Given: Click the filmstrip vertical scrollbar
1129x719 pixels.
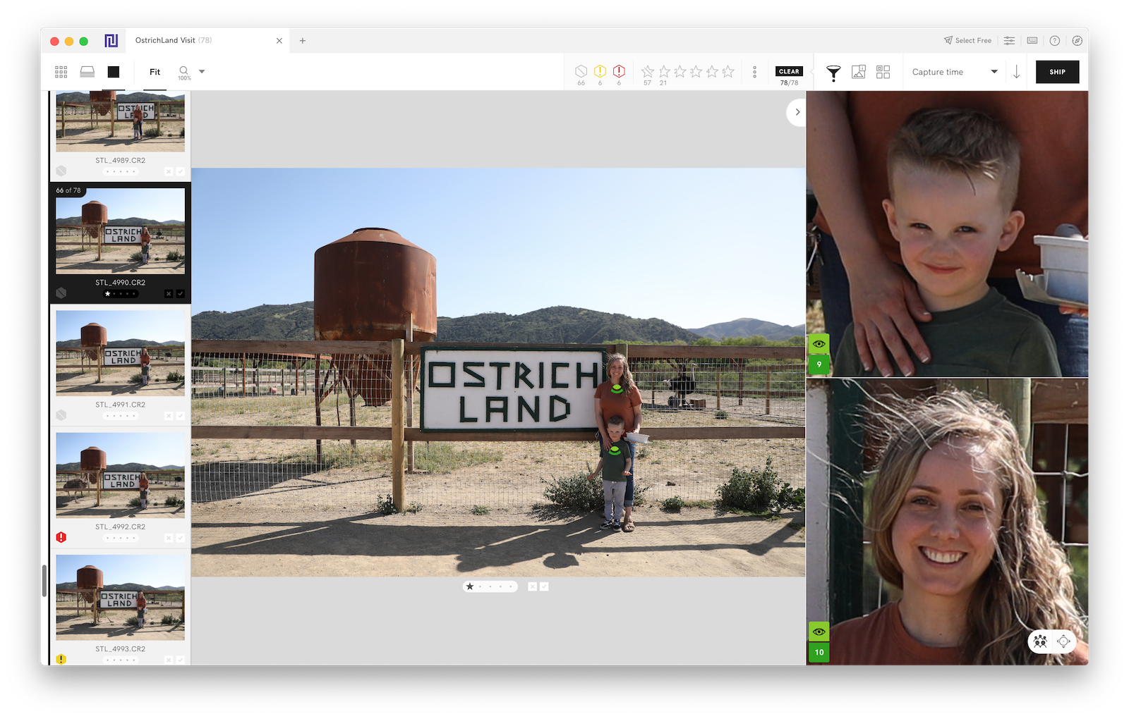Looking at the screenshot, I should click(x=44, y=581).
